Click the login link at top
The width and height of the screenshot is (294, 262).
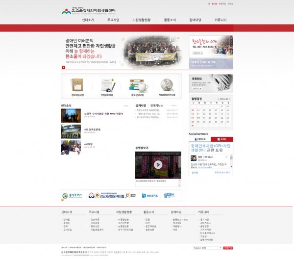(x=214, y=3)
